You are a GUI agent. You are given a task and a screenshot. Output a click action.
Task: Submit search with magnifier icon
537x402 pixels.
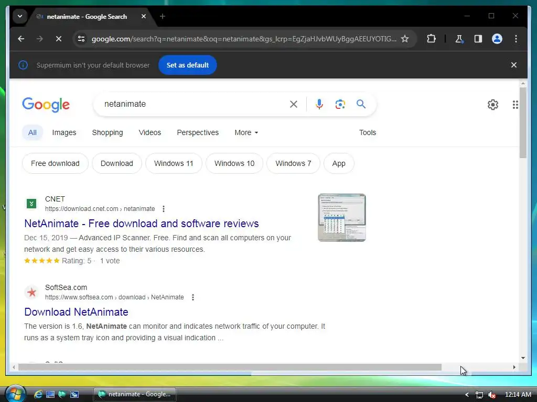[x=361, y=104]
